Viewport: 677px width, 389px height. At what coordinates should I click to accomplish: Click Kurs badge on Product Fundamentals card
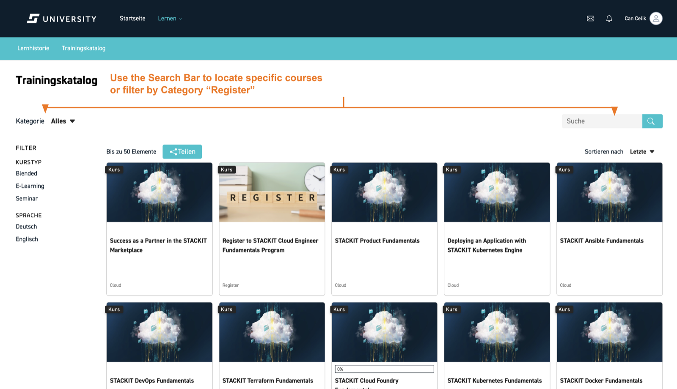coord(339,170)
